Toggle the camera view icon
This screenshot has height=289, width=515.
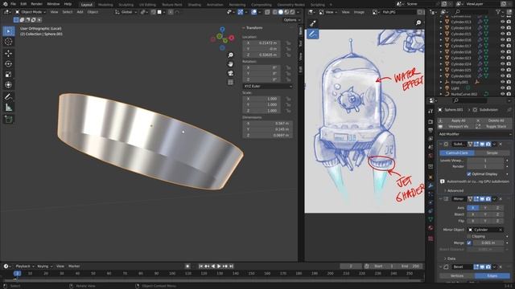tap(231, 73)
